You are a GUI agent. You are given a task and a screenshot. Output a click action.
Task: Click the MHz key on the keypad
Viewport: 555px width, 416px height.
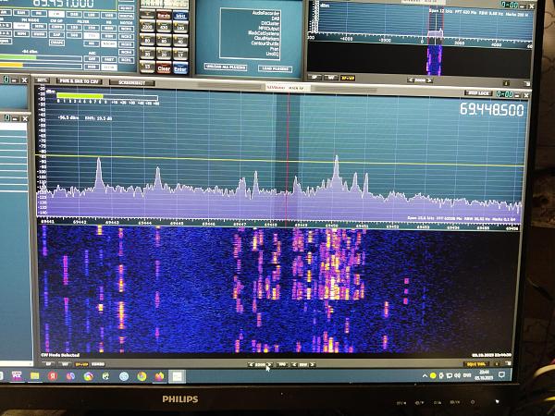pos(180,16)
